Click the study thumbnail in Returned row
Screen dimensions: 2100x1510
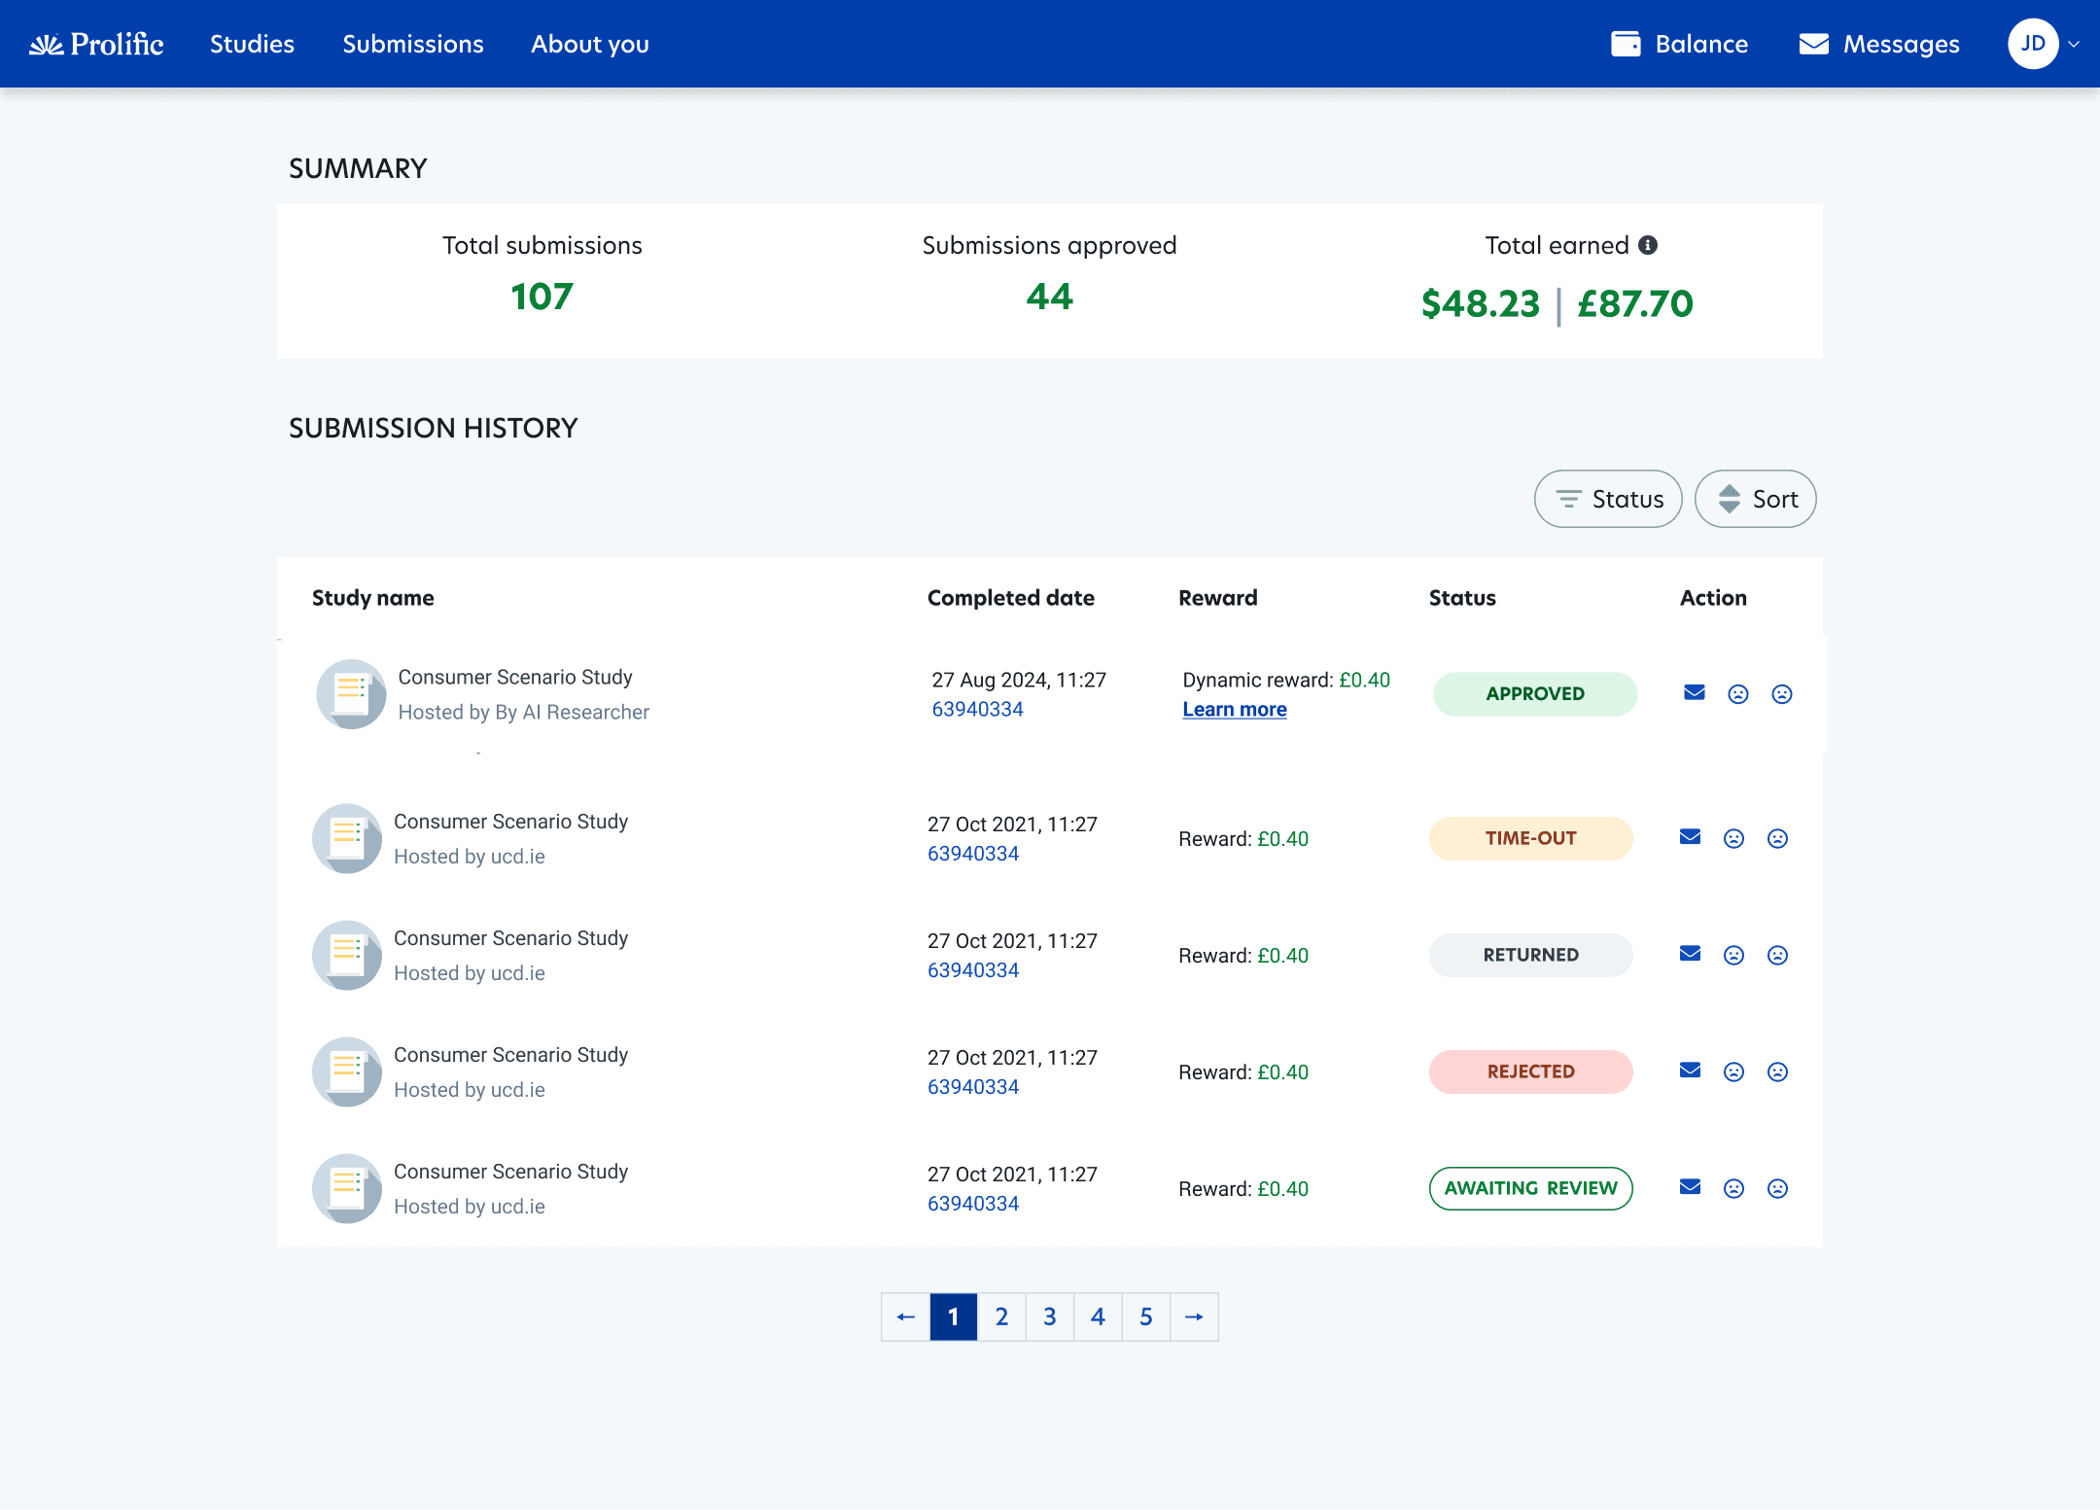pyautogui.click(x=347, y=955)
